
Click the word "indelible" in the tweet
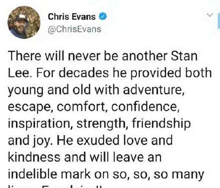[x=33, y=174]
